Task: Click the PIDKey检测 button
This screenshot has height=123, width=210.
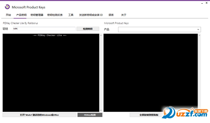Action: pyautogui.click(x=90, y=115)
